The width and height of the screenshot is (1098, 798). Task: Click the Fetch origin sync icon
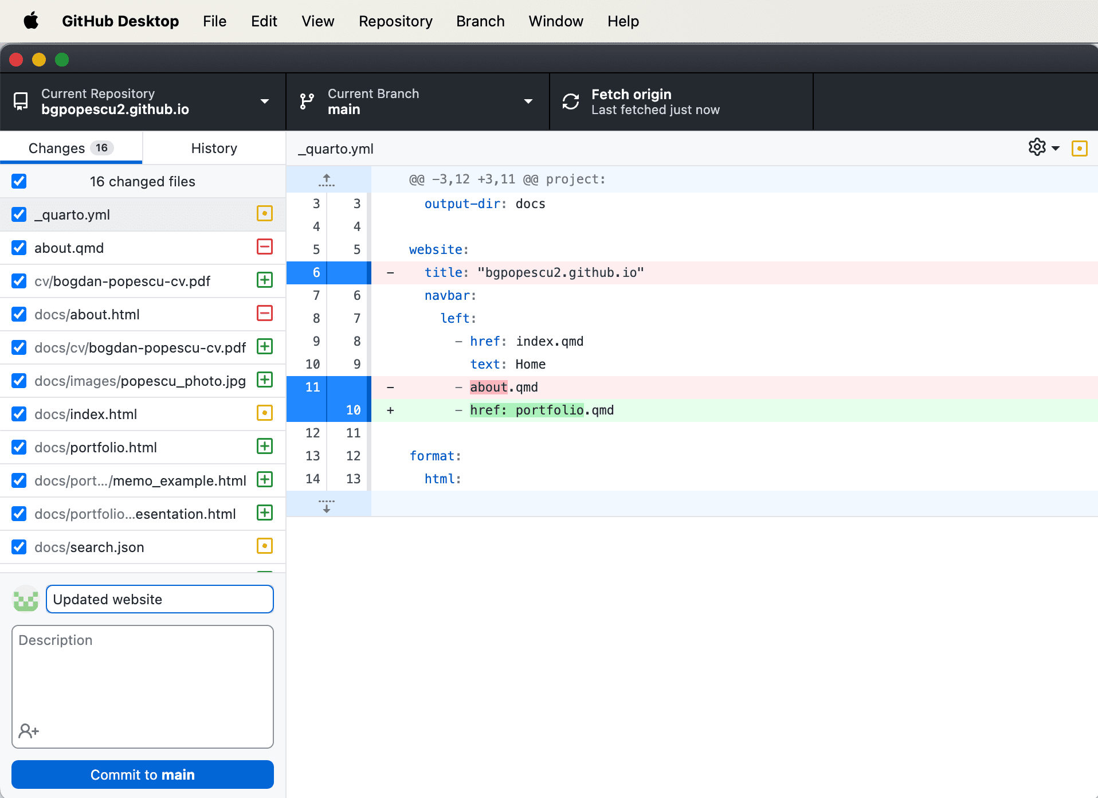tap(571, 101)
